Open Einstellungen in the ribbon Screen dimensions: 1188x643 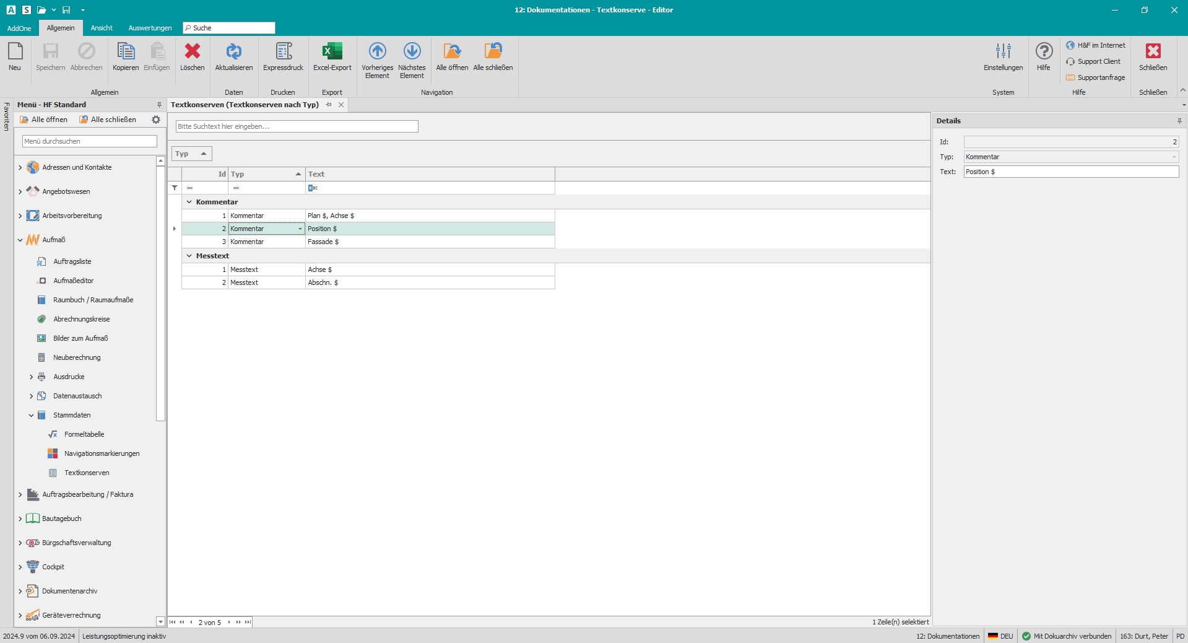(x=1003, y=51)
